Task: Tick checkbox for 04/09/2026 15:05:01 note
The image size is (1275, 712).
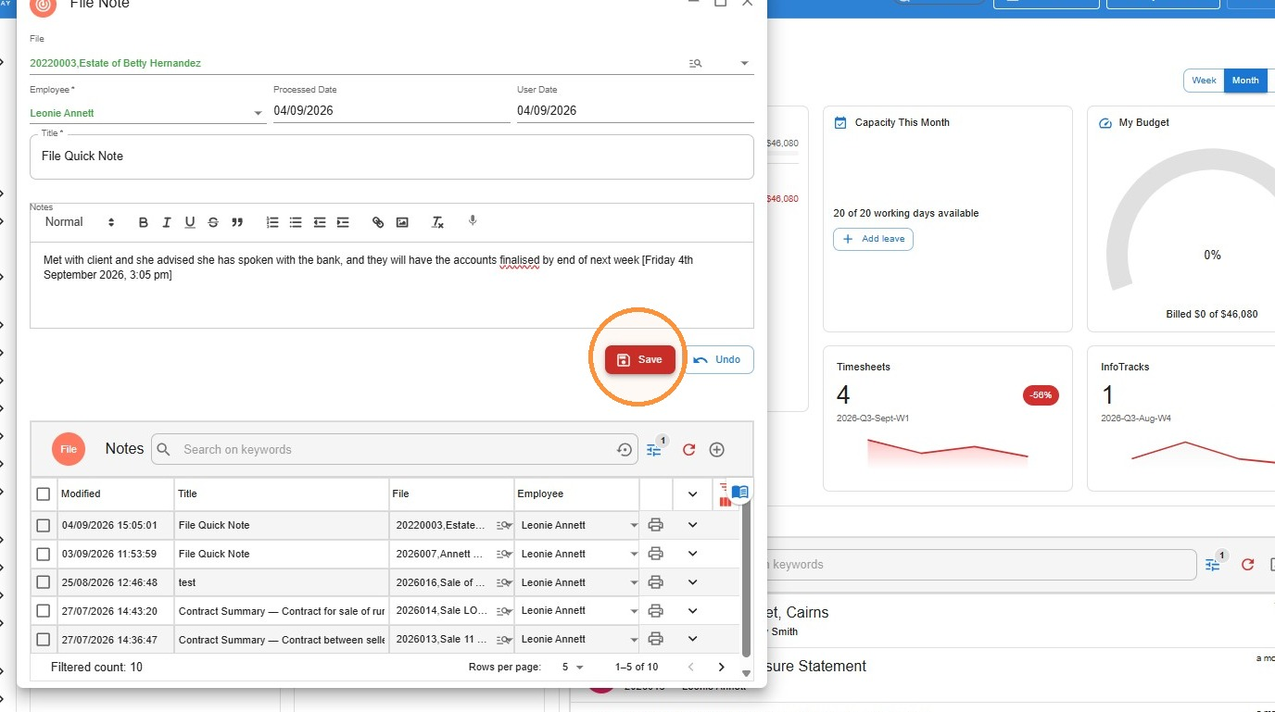Action: coord(43,525)
